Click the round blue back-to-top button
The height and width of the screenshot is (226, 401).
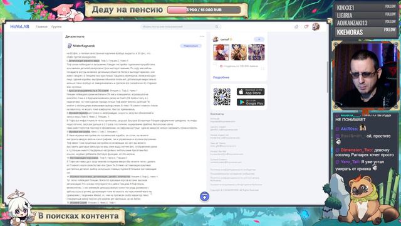[x=204, y=196]
